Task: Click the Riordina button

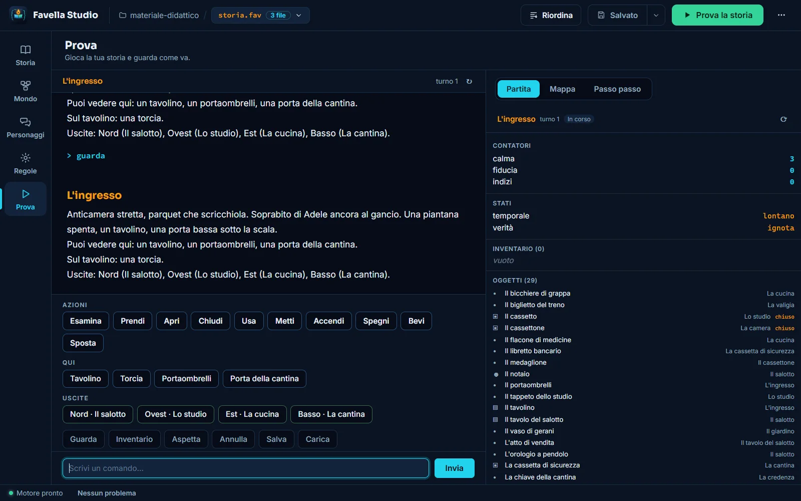Action: pos(551,15)
